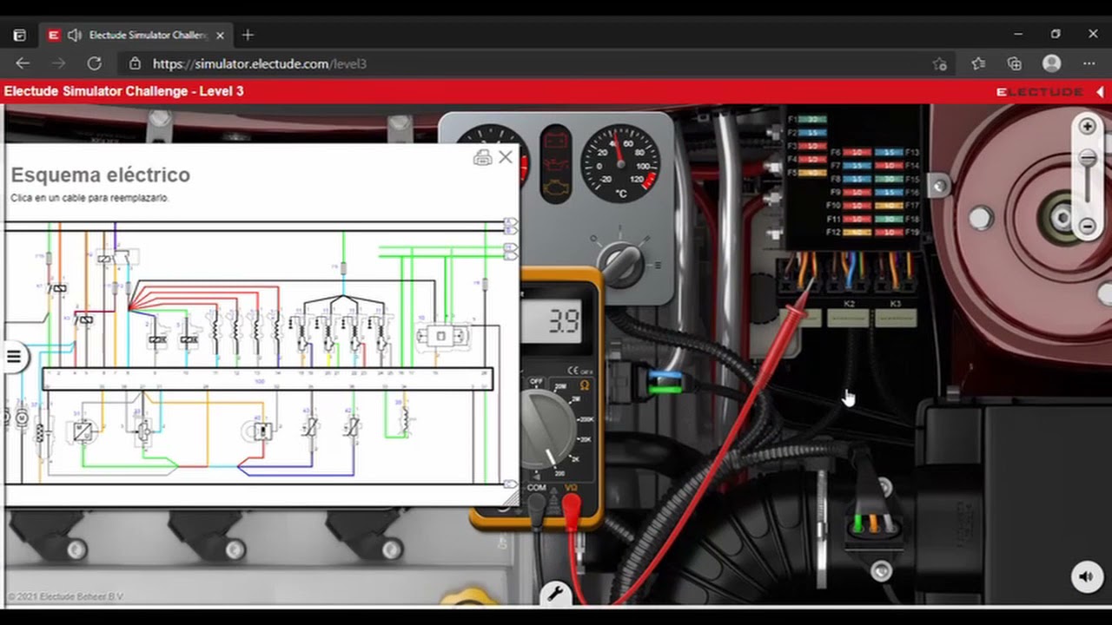This screenshot has width=1112, height=625.
Task: Add this page to favorites
Action: (939, 63)
